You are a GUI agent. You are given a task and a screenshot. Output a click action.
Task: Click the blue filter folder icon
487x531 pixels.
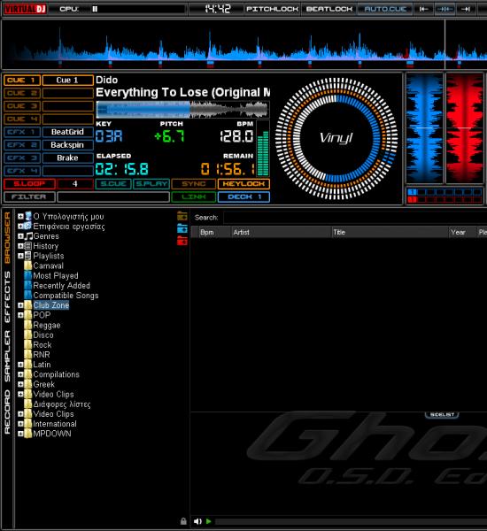coord(182,228)
